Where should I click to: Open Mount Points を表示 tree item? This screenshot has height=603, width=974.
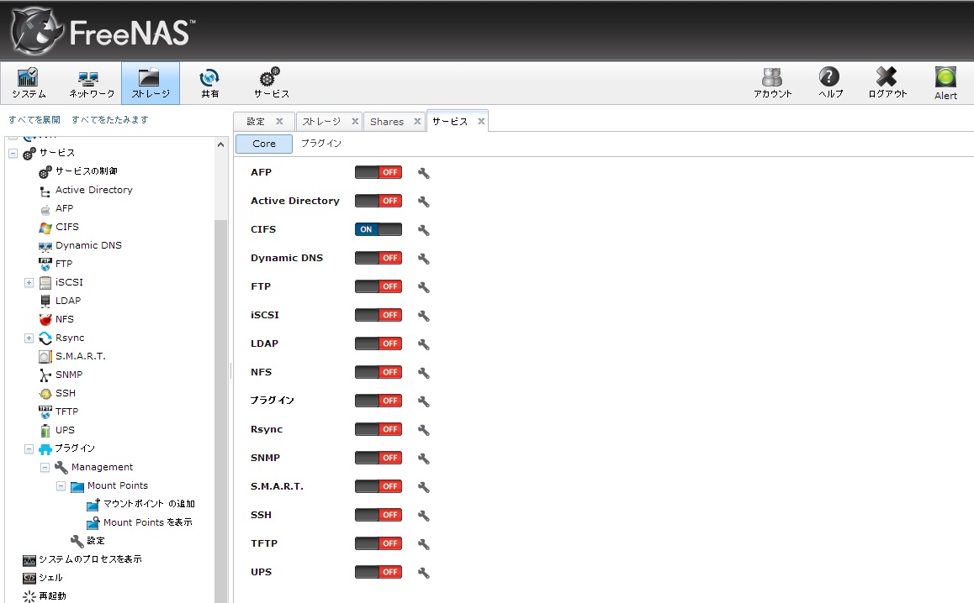pos(148,522)
